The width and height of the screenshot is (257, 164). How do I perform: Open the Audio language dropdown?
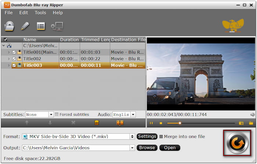point(133,114)
